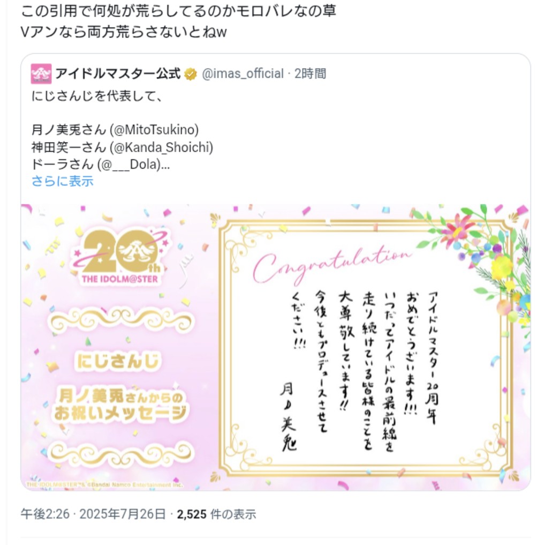Click the にじさんじを代表して quoted text
The height and width of the screenshot is (545, 537).
click(97, 96)
